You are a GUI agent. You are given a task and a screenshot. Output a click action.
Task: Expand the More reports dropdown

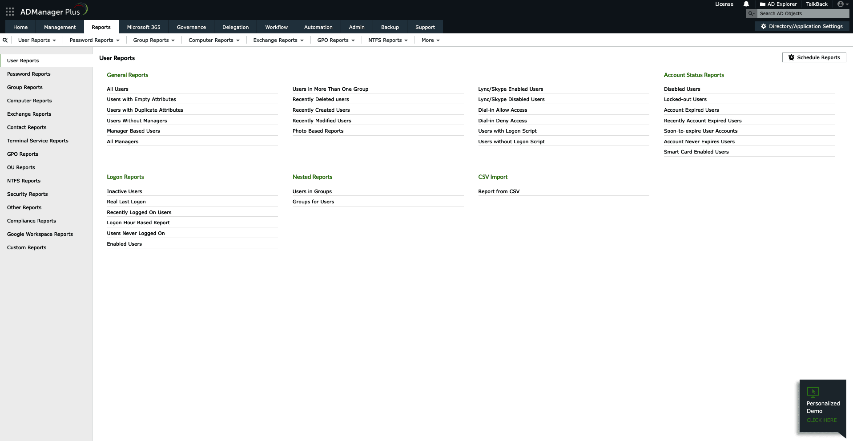[x=430, y=40]
